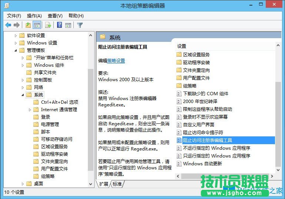Switch to the 扩展 tab
The height and width of the screenshot is (199, 285).
[x=104, y=184]
